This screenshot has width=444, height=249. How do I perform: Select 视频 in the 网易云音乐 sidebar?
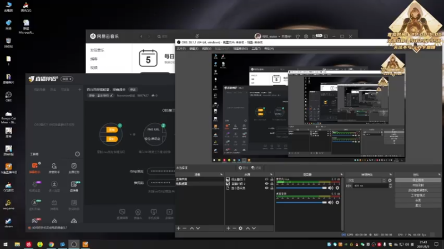94,68
